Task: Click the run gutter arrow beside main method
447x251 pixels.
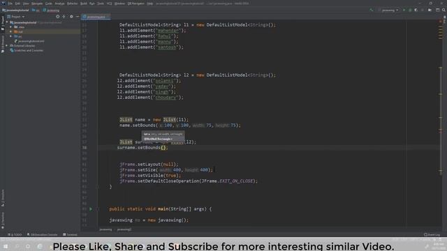Action: point(91,209)
